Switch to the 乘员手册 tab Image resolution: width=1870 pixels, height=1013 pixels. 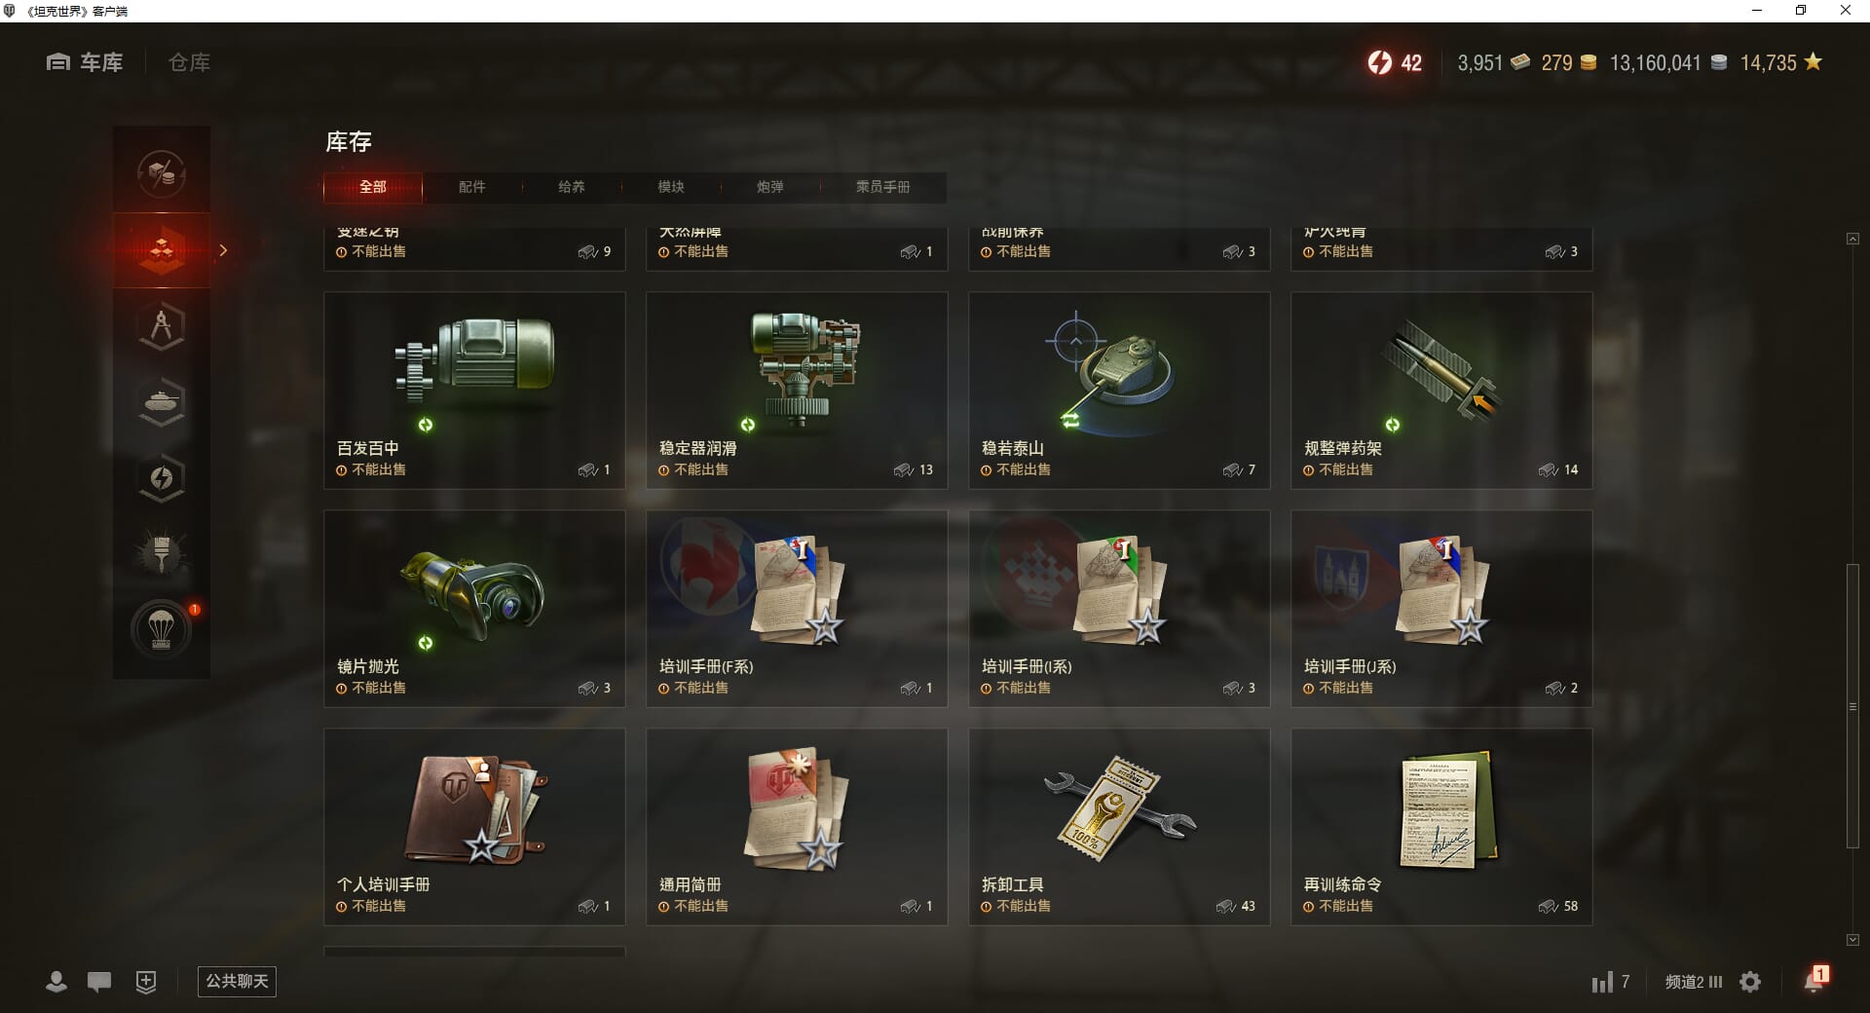883,187
